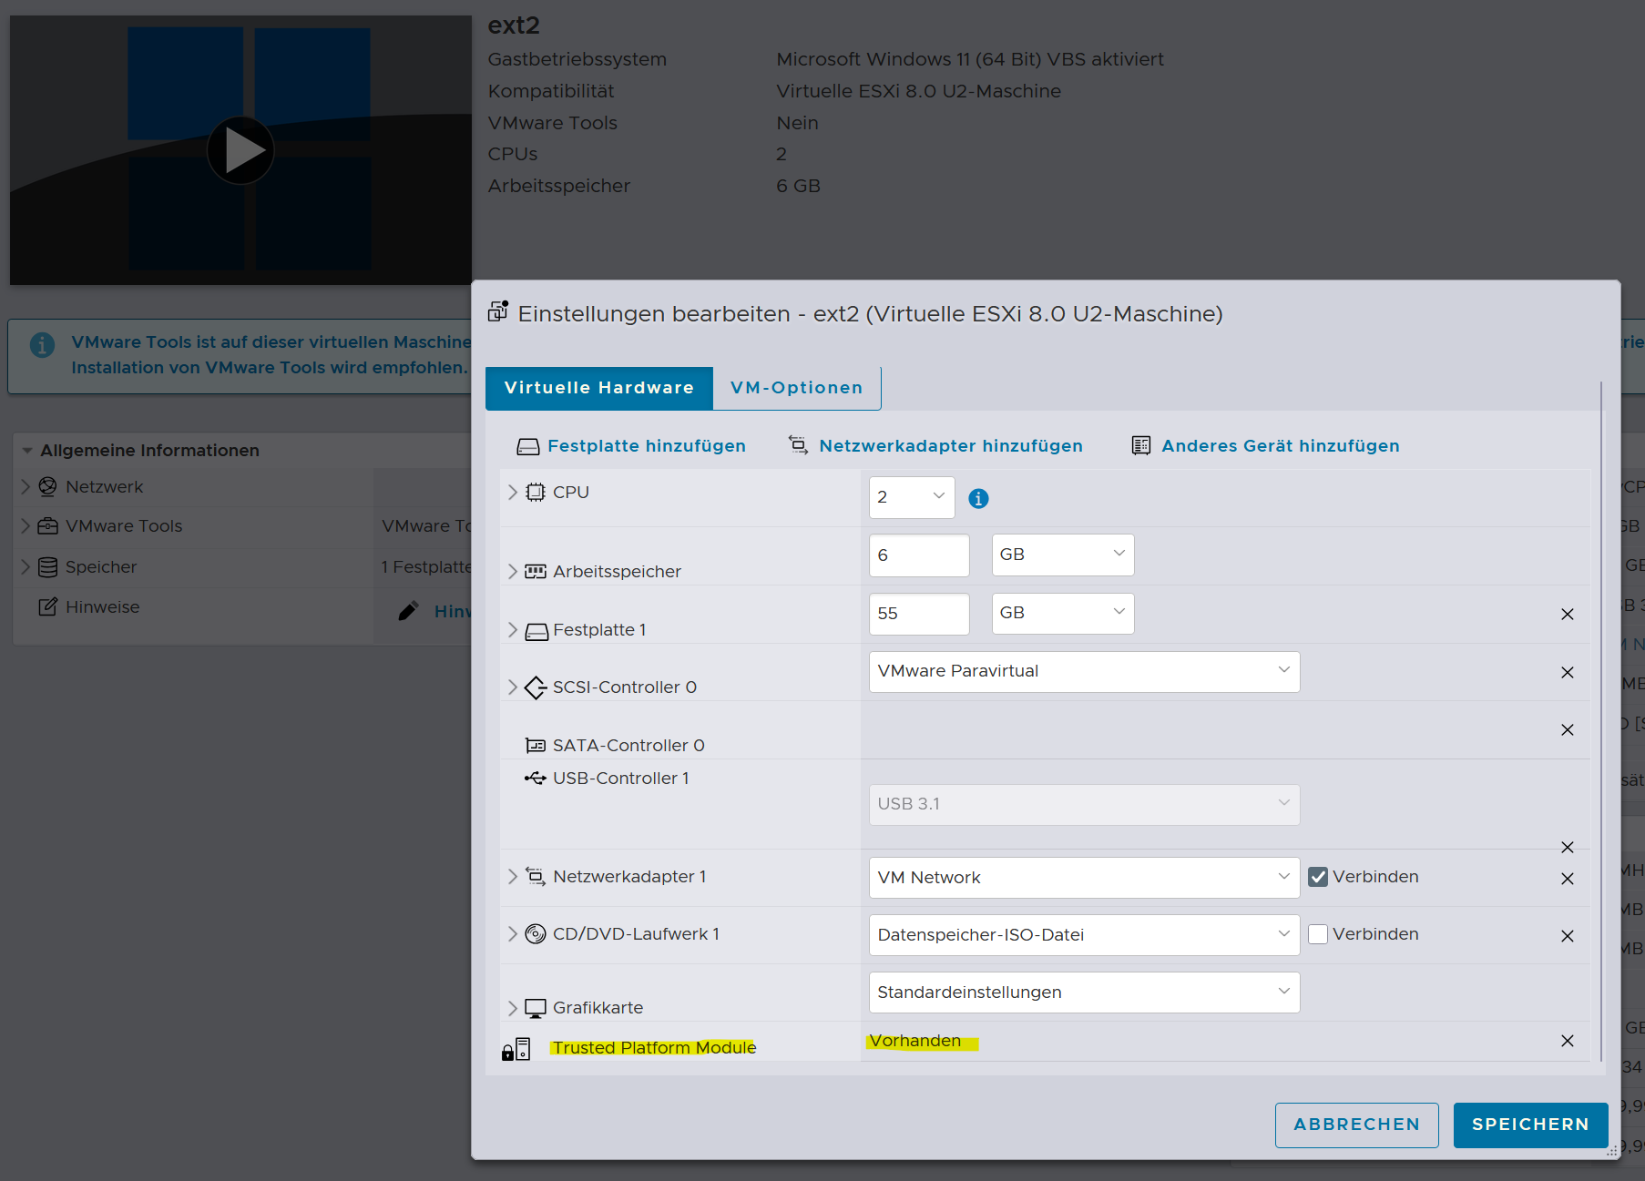
Task: Open the VM Network selection dropdown
Action: point(1084,878)
